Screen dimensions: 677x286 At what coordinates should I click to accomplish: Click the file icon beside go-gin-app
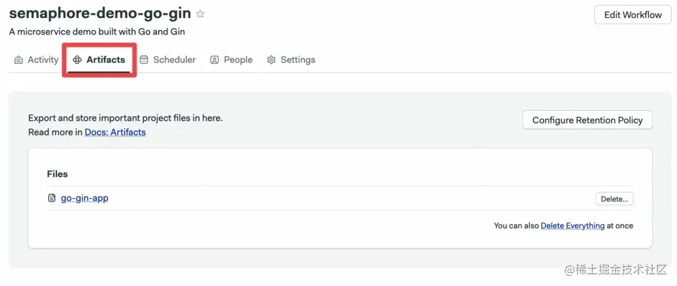pyautogui.click(x=52, y=198)
